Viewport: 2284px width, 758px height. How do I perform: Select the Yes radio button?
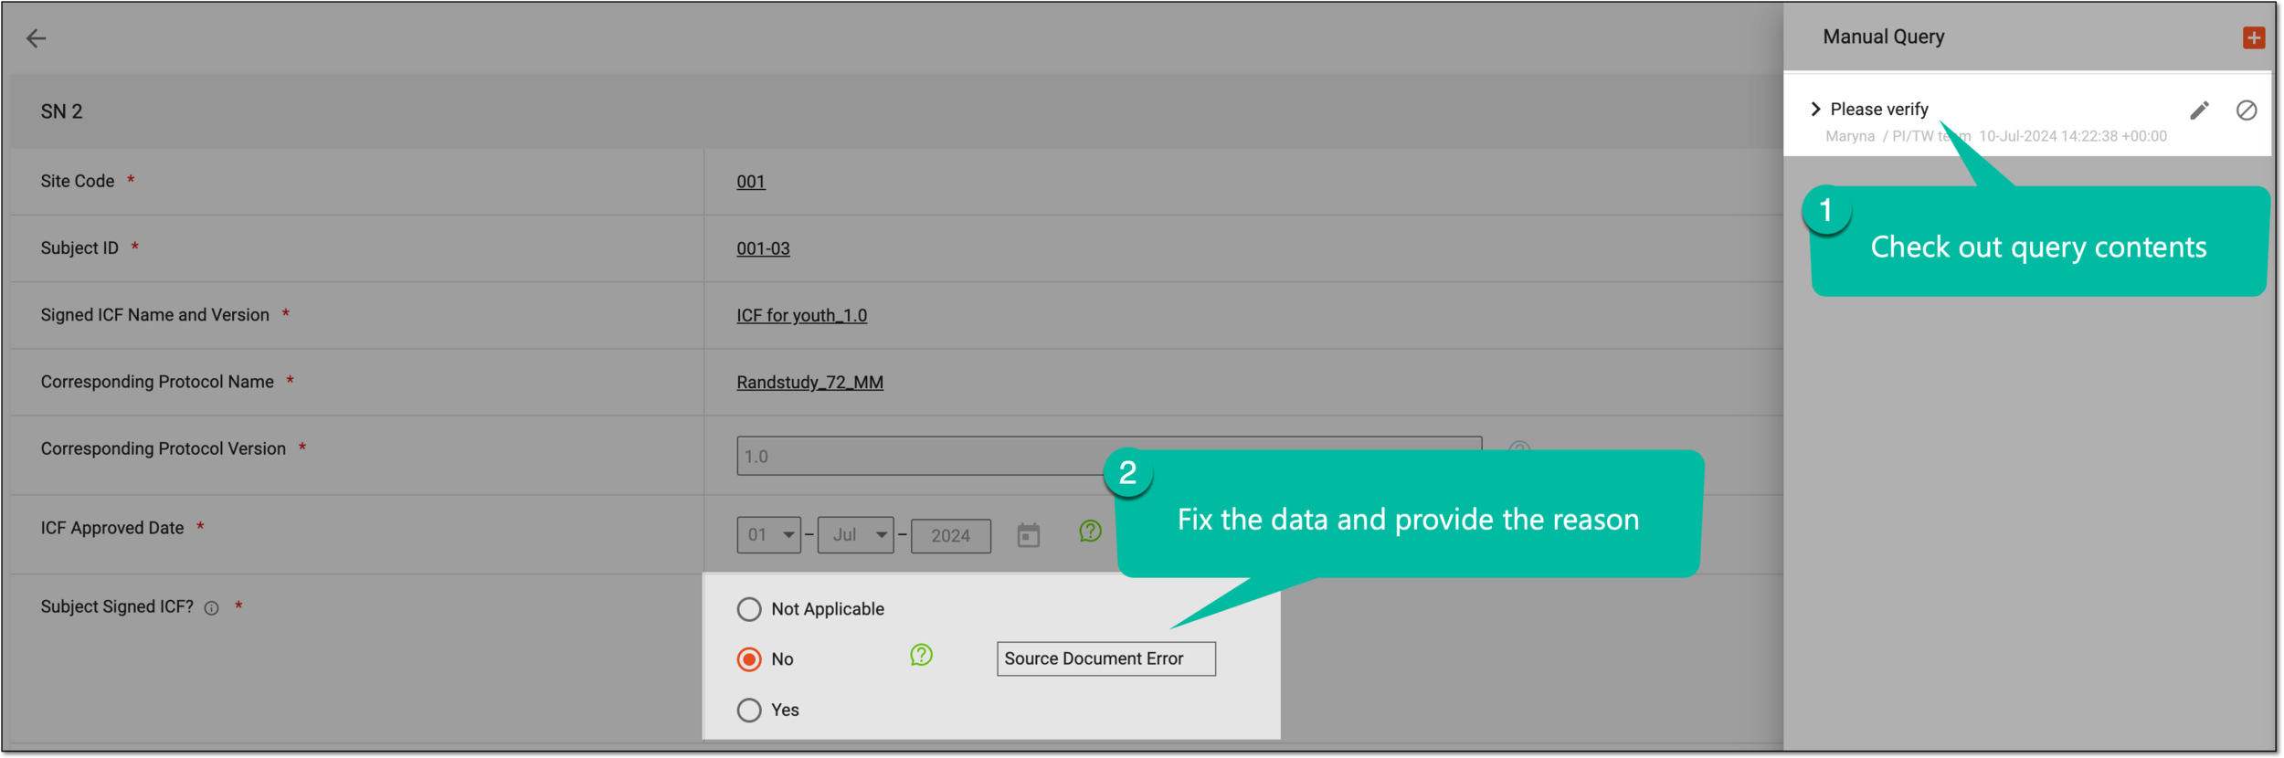coord(748,711)
